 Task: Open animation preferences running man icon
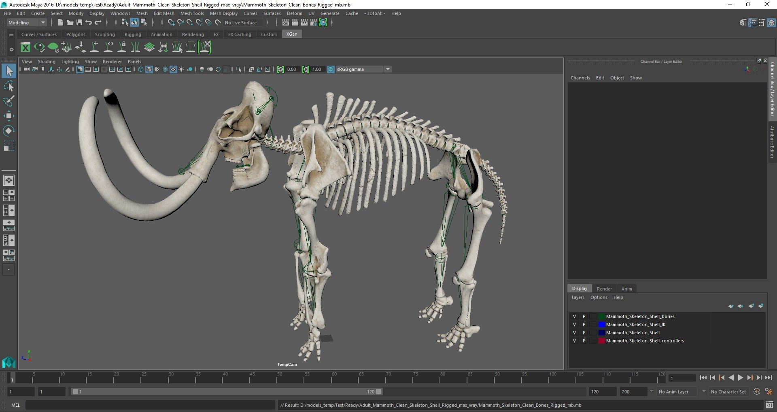pos(769,392)
